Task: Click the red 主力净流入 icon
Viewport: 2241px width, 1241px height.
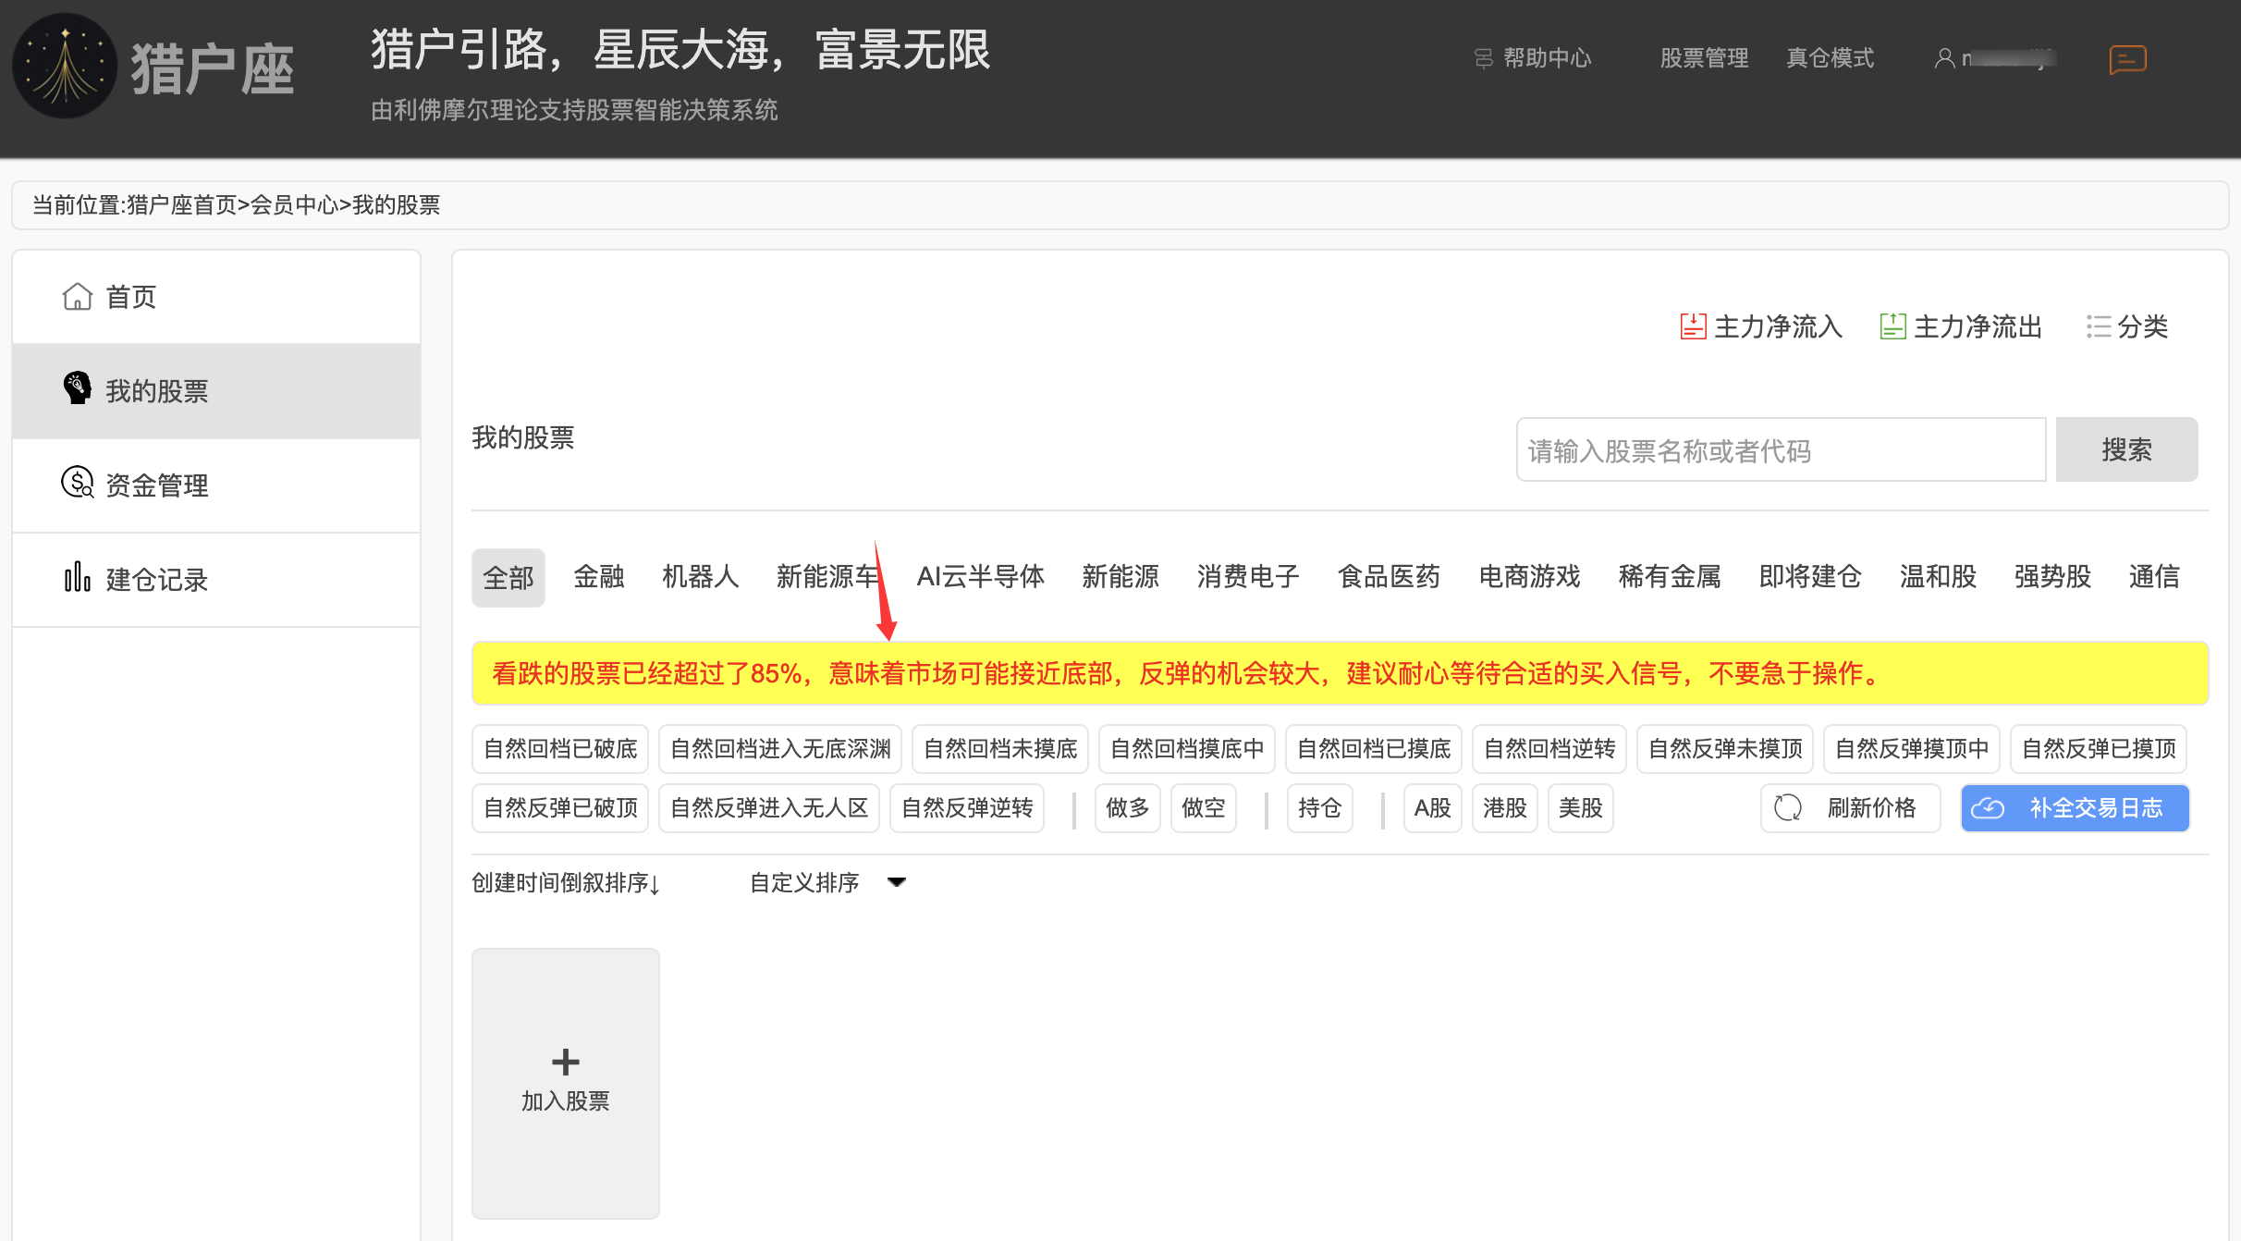Action: [1693, 326]
